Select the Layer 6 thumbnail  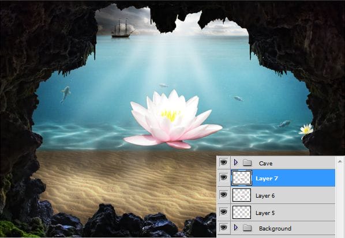pyautogui.click(x=242, y=195)
